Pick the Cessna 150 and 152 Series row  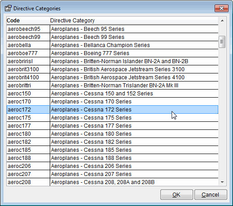(112, 94)
